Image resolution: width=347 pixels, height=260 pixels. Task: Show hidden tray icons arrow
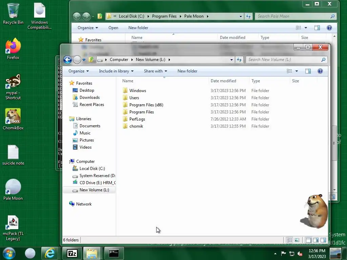(x=275, y=254)
